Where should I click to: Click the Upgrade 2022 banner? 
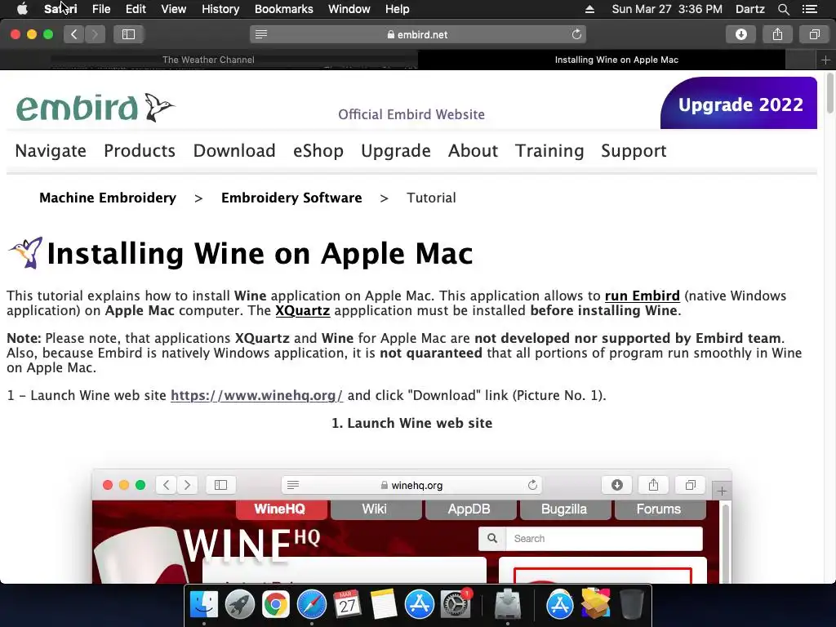click(x=738, y=104)
